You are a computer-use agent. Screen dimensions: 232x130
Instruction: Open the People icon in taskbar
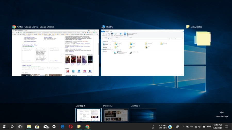coord(177,127)
